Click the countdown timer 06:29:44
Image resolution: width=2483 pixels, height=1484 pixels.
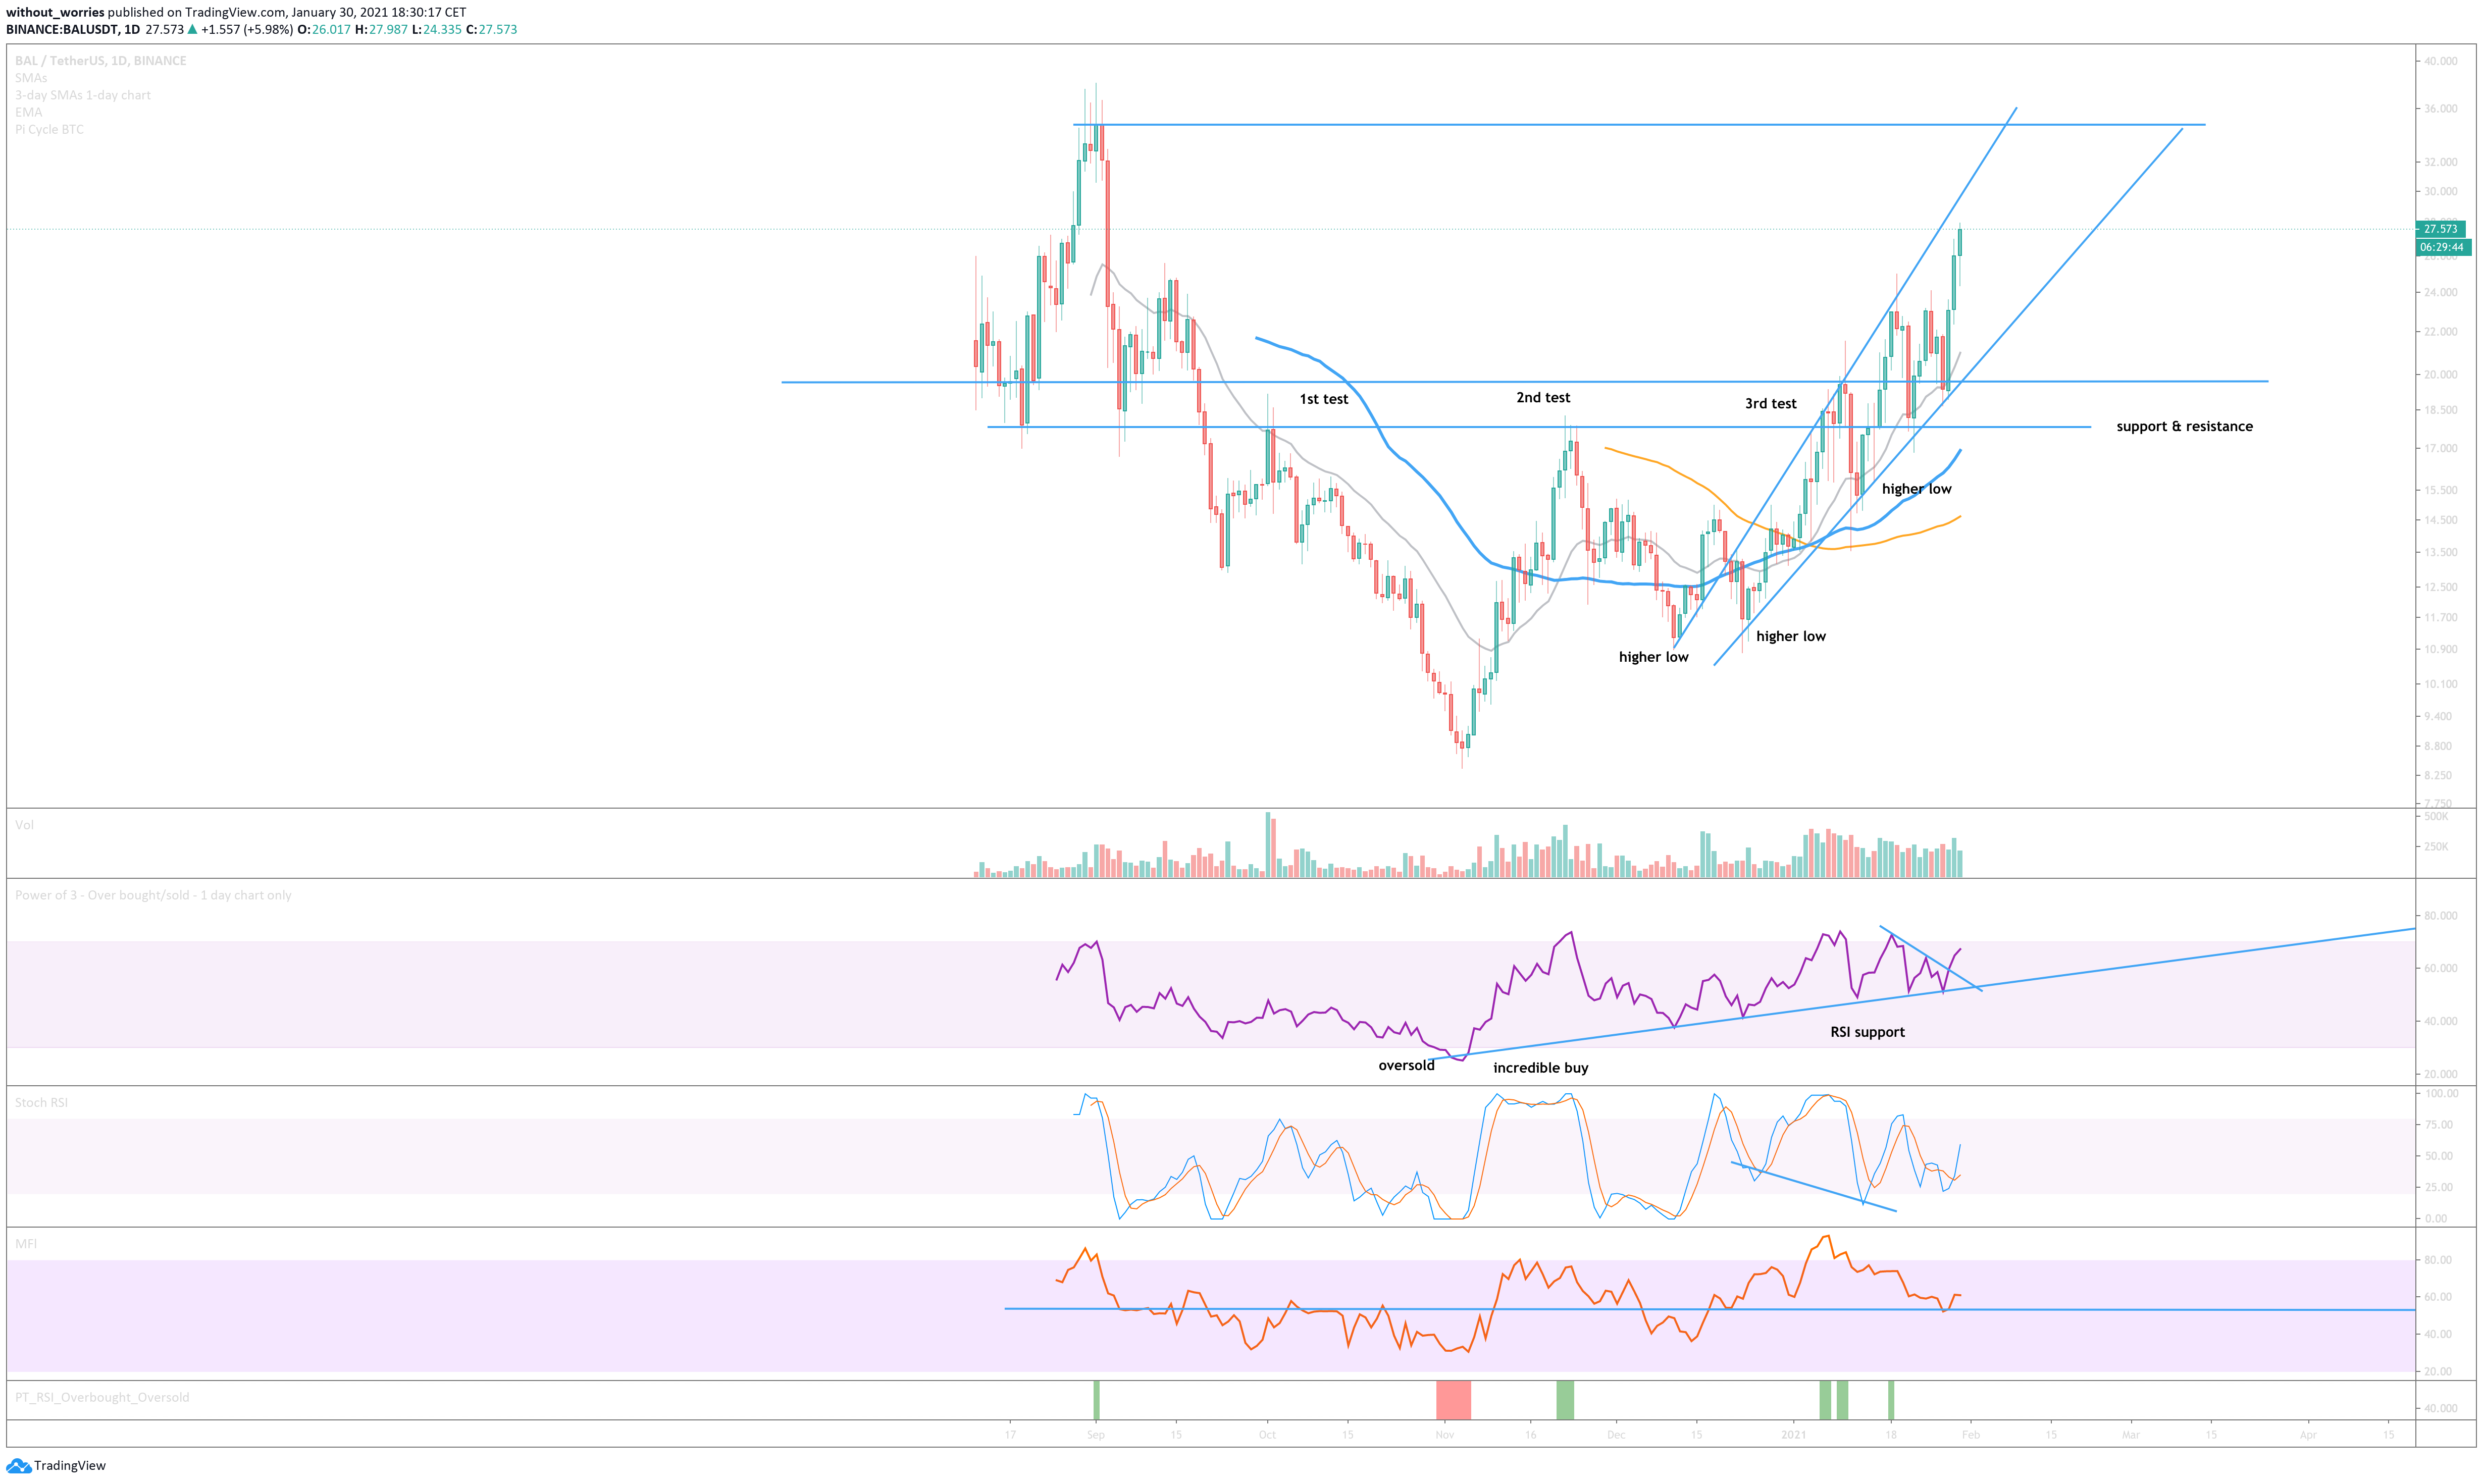point(2442,247)
